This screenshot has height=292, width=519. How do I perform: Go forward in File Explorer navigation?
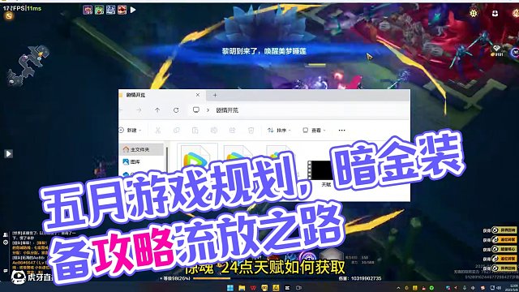pyautogui.click(x=139, y=110)
